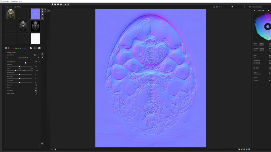The height and width of the screenshot is (152, 271).
Task: Switch to Map Preview tab
Action: pos(18,7)
